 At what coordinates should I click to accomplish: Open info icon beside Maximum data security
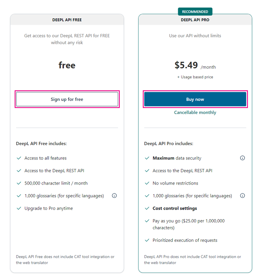(x=242, y=158)
